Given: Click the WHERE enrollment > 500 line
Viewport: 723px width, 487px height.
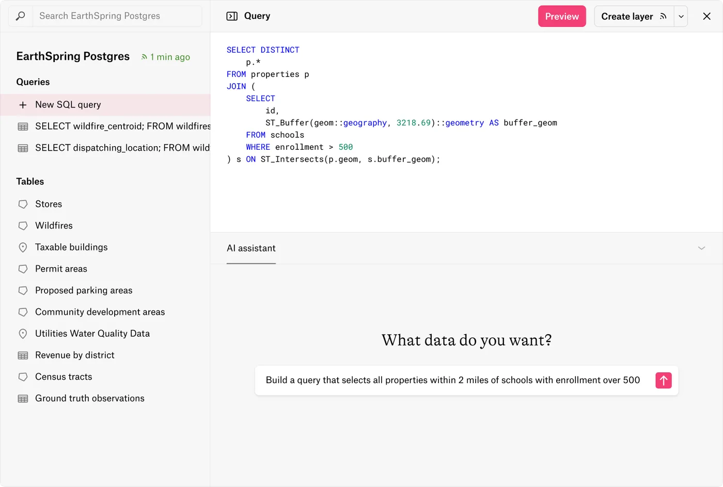Looking at the screenshot, I should pyautogui.click(x=300, y=147).
